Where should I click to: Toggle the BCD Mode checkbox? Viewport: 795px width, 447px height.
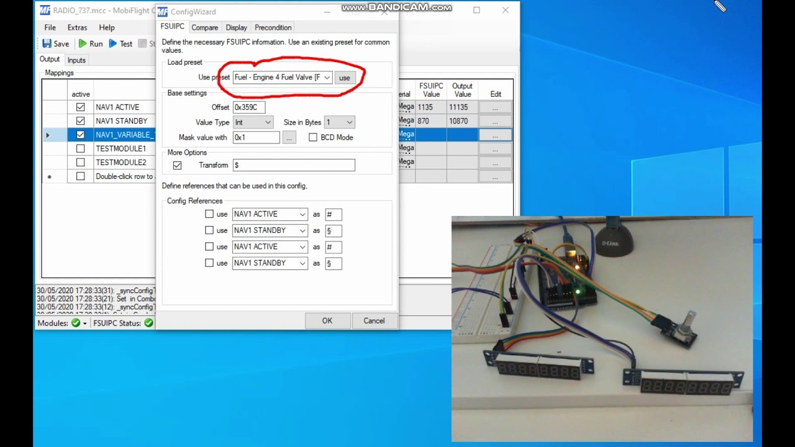[x=313, y=137]
